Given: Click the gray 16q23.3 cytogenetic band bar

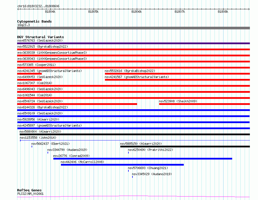Looking at the screenshot, I should [x=133, y=28].
